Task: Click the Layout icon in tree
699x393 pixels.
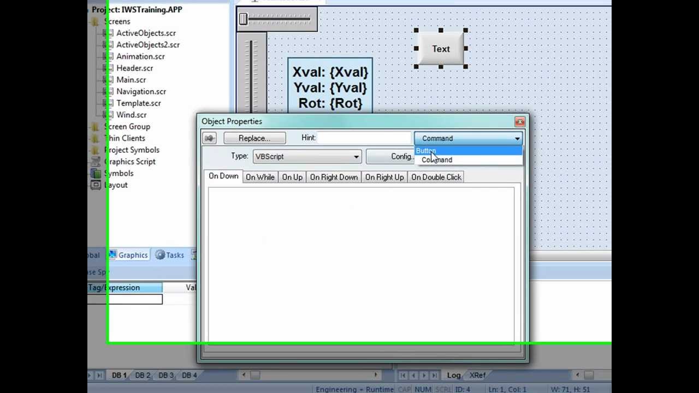Action: pos(96,185)
